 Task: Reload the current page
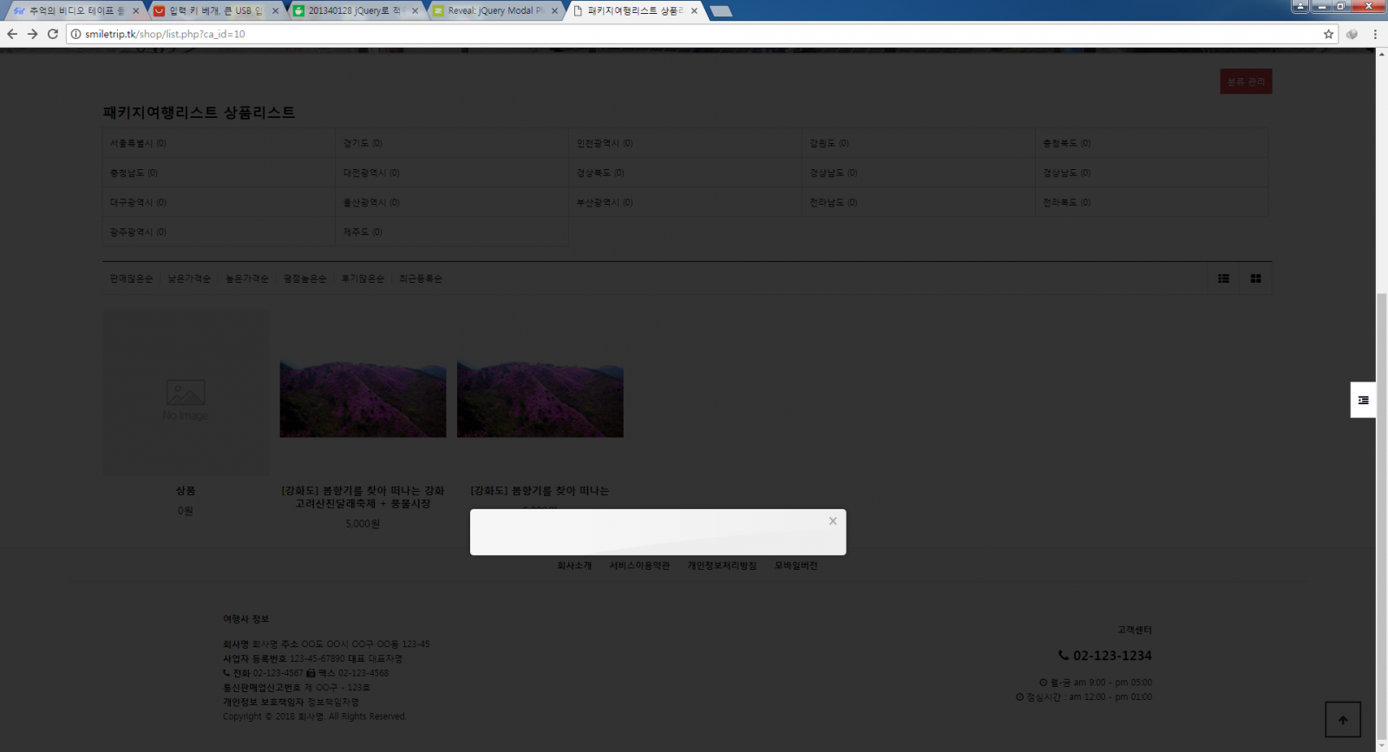(x=53, y=34)
